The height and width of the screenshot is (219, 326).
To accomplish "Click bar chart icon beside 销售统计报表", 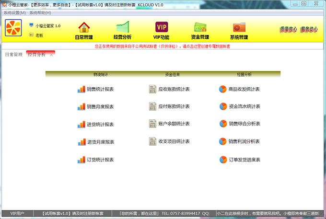I will (81, 89).
